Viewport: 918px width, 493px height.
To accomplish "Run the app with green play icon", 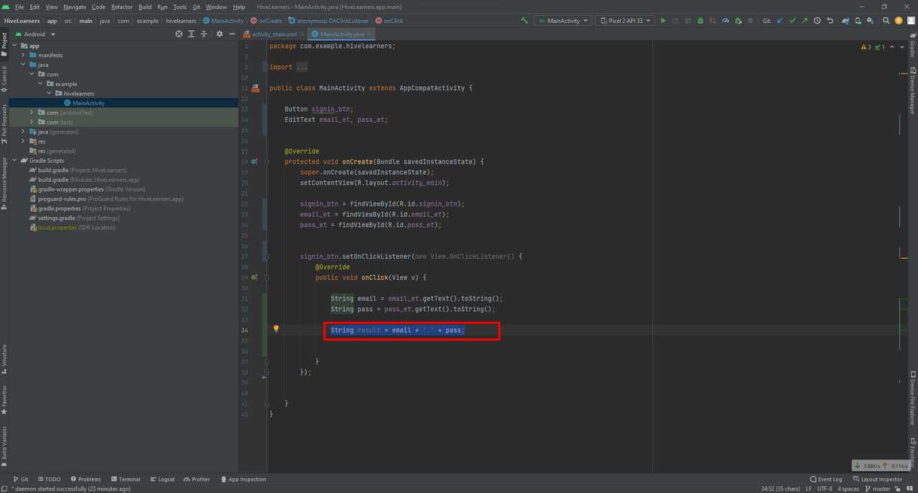I will pos(663,21).
